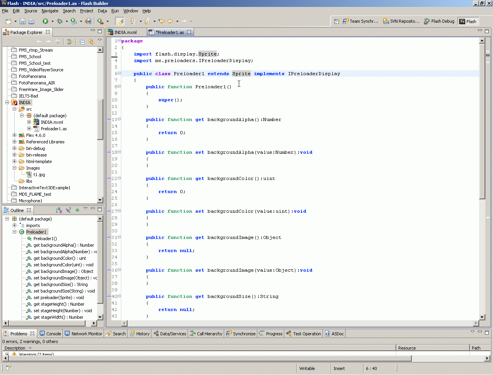Expand the Flex 4.6.0 library node
Screen dimensions: 493x375
[15, 135]
